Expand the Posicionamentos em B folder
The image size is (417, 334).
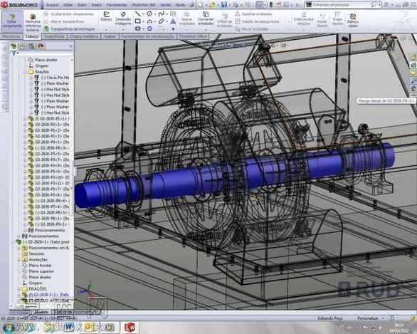point(19,248)
